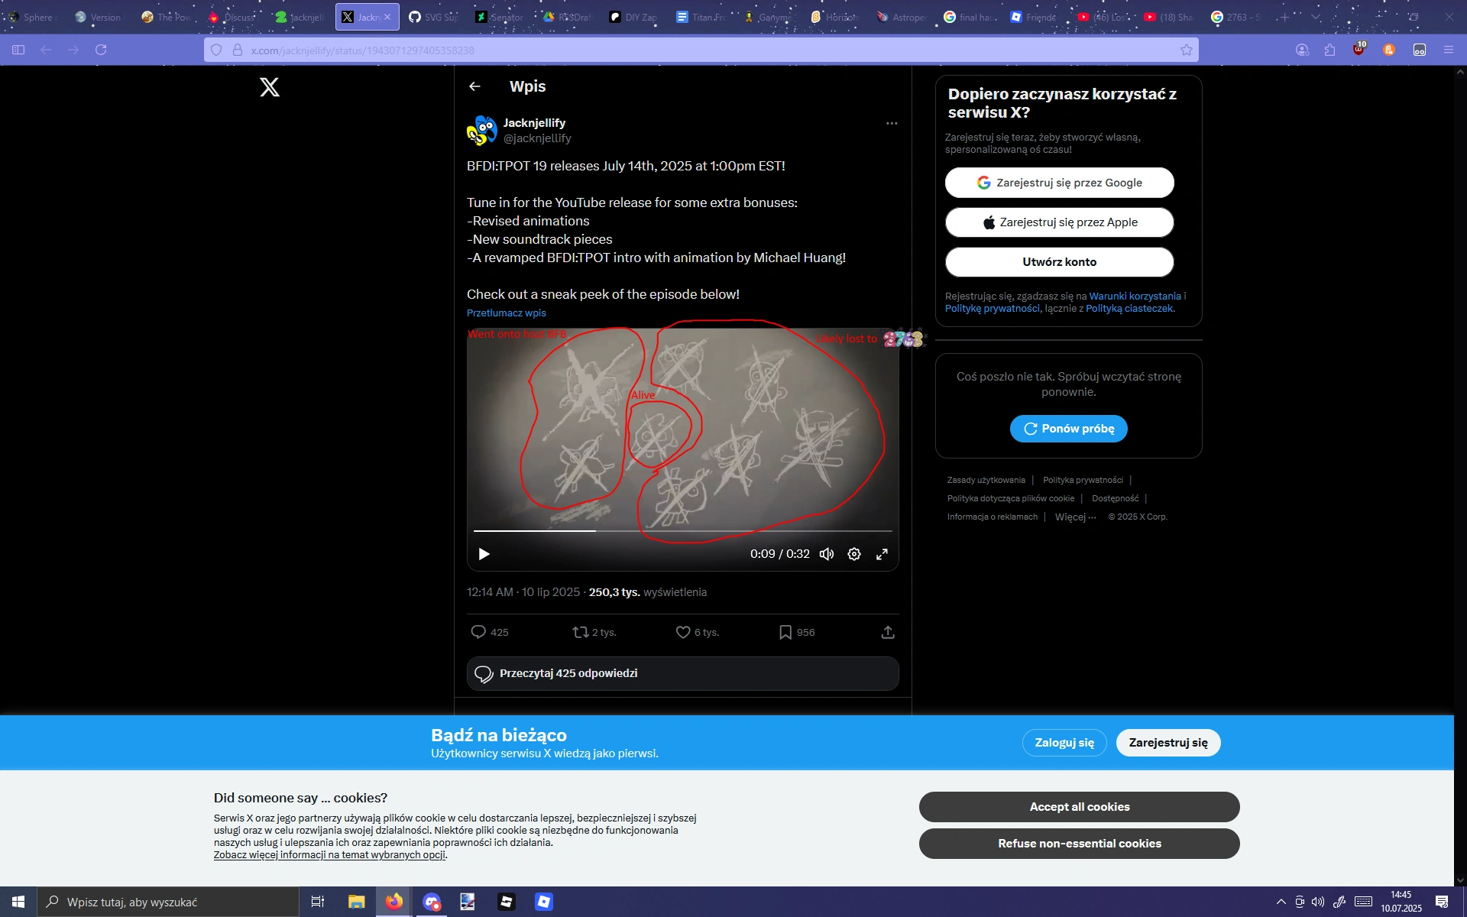Open video settings gear

click(x=854, y=554)
